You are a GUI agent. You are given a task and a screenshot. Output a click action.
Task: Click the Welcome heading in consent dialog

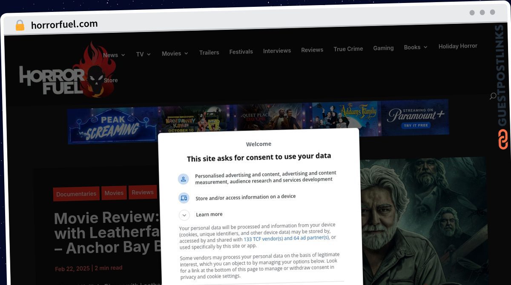(x=258, y=144)
